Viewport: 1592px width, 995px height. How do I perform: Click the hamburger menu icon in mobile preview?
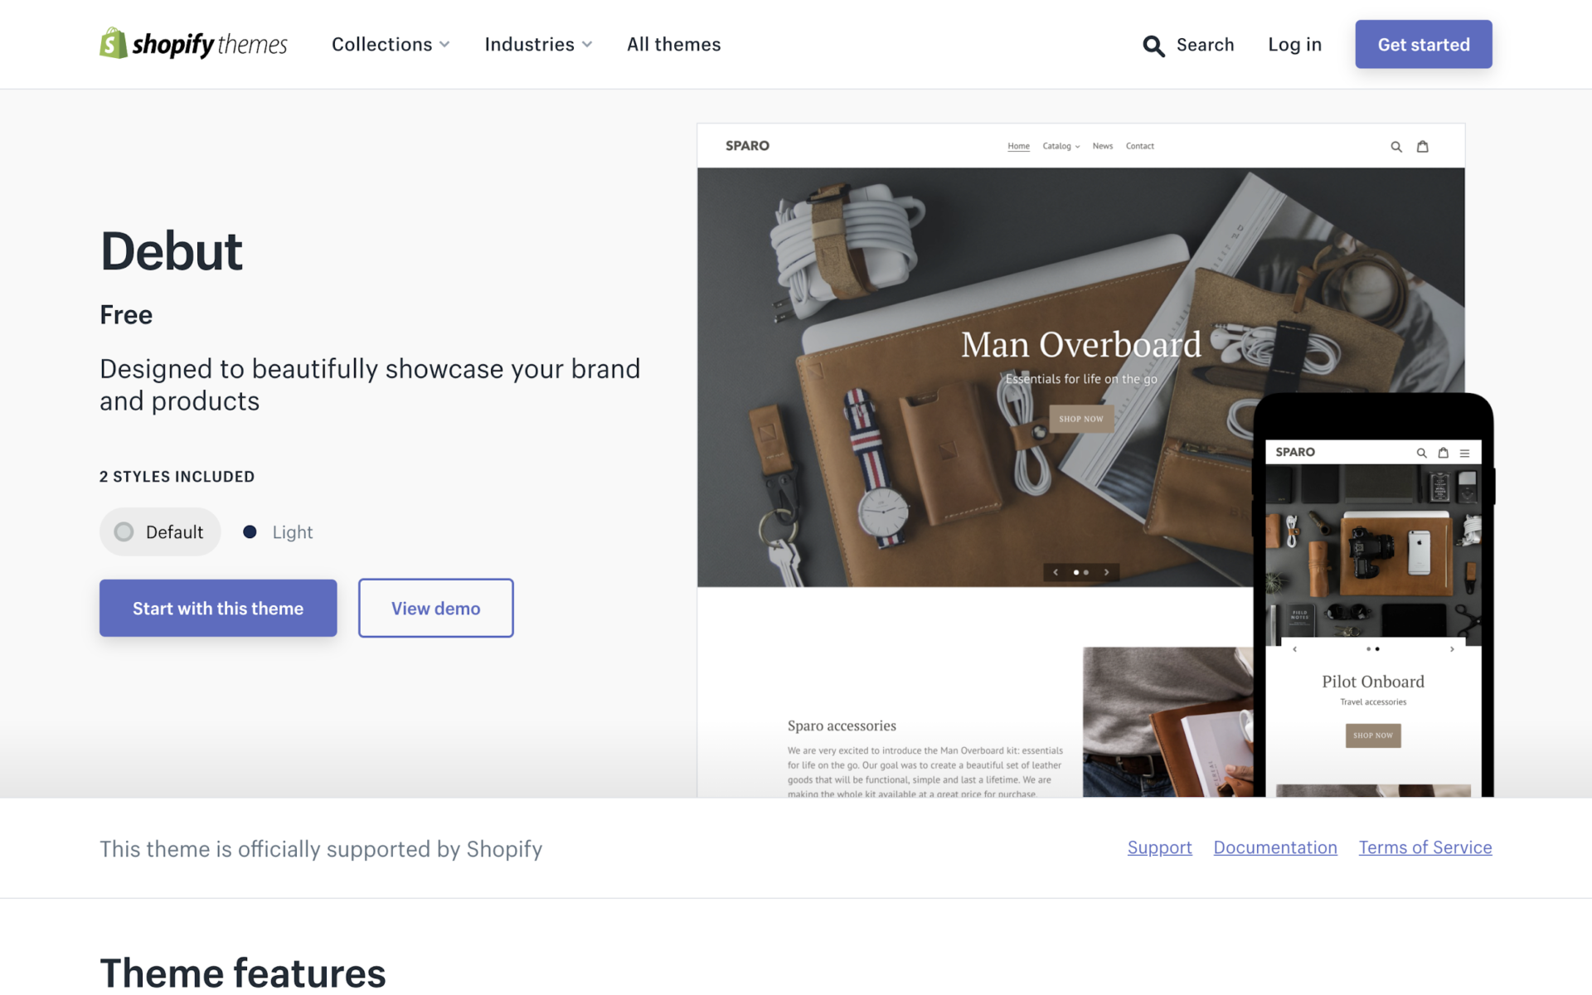[x=1465, y=453]
